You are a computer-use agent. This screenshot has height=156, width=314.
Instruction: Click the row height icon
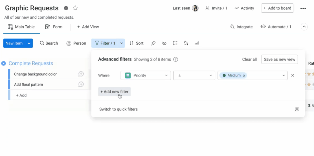click(175, 43)
